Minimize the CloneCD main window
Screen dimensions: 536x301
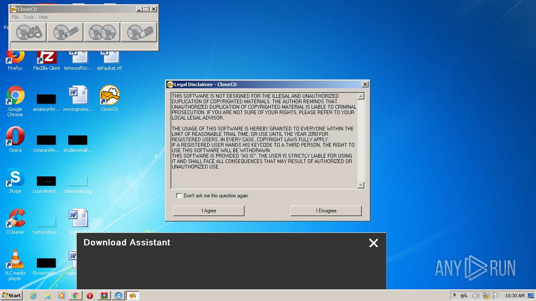[139, 9]
